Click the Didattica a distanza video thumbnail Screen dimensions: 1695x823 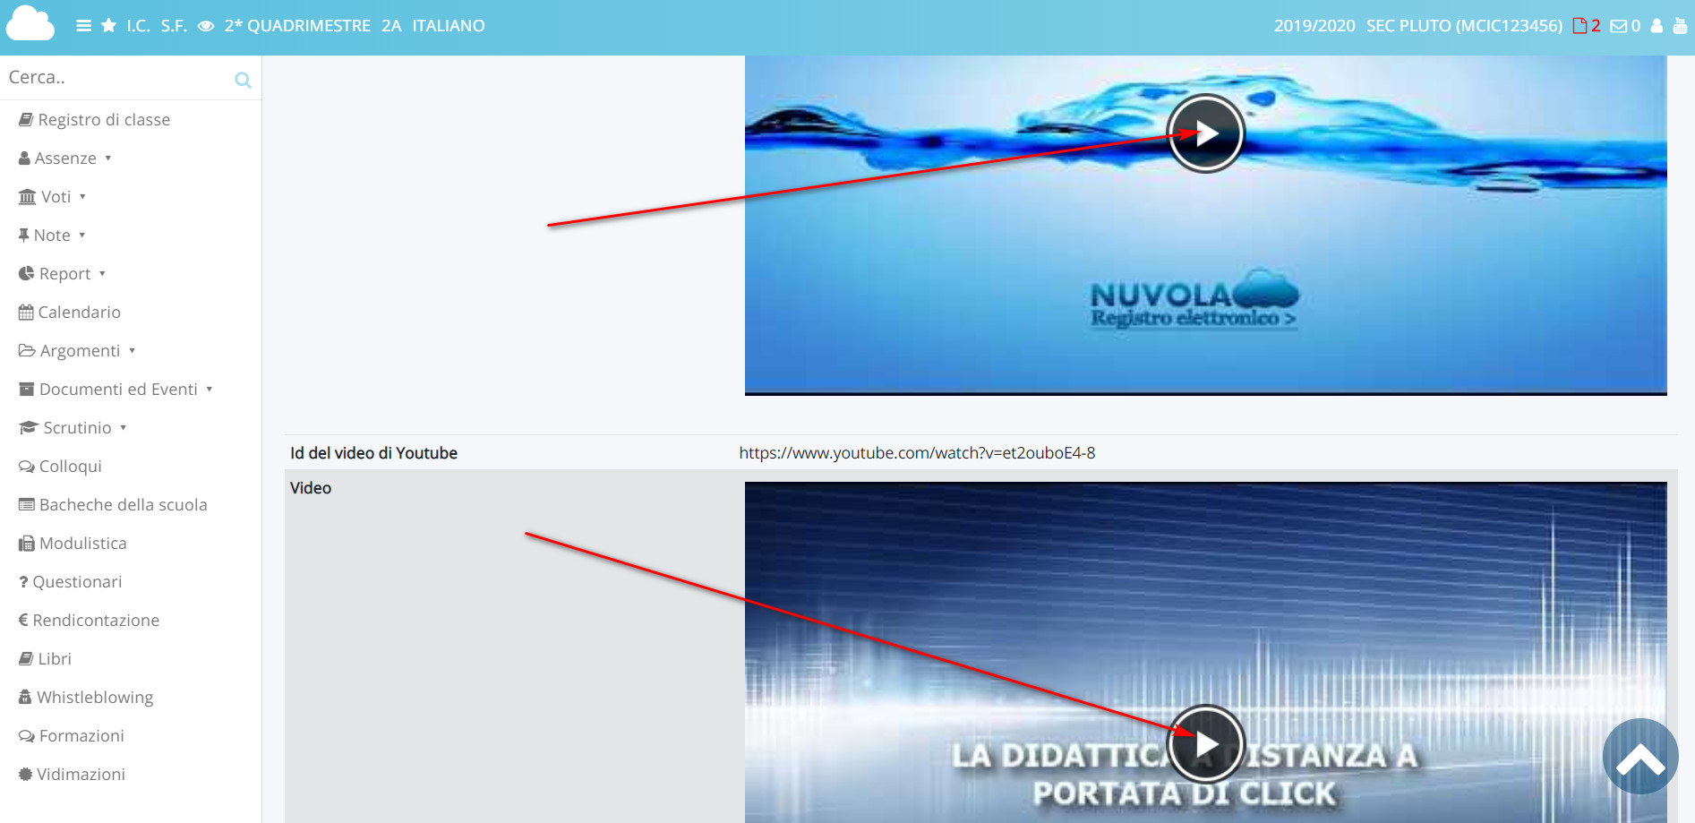pyautogui.click(x=1205, y=653)
